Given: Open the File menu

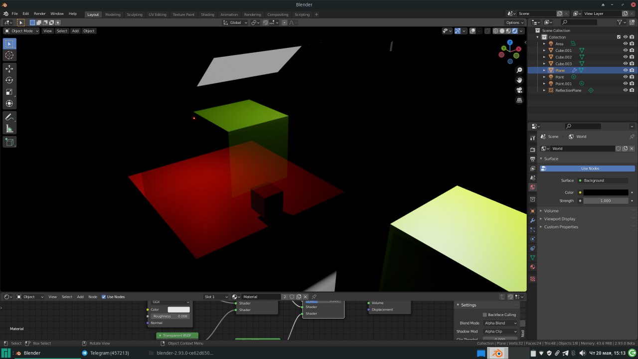Looking at the screenshot, I should [x=14, y=14].
